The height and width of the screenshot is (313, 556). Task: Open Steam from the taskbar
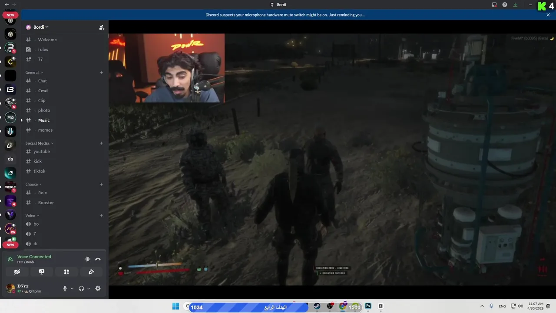[x=317, y=306]
